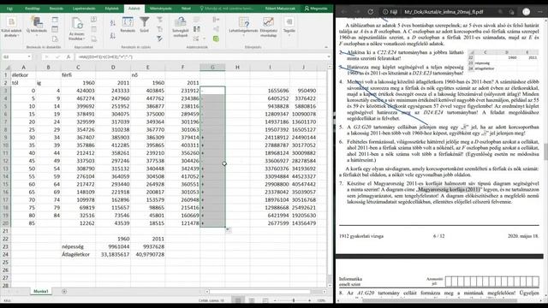Open the Képletek ribbon tab
This screenshot has height=308, width=548.
[112, 9]
